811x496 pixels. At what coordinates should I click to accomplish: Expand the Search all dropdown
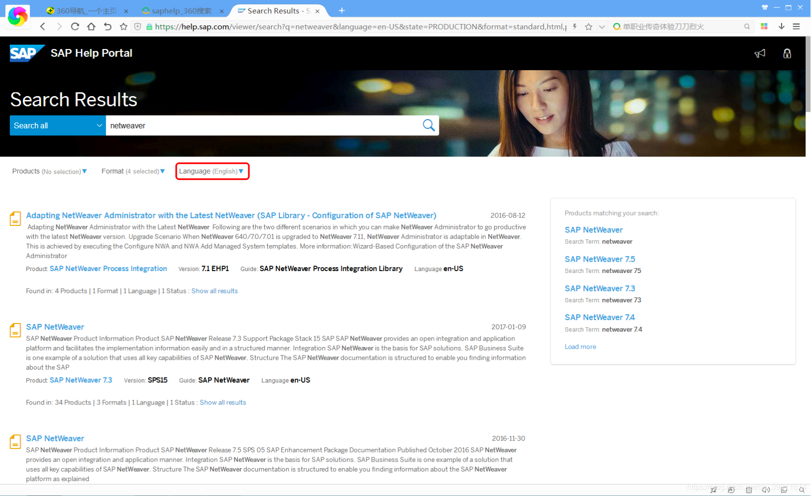pos(58,125)
